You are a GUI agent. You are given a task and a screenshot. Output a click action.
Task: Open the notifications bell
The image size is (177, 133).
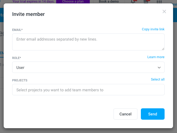pos(133,2)
